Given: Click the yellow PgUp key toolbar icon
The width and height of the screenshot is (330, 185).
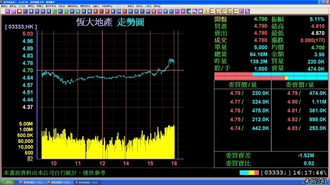Looking at the screenshot, I should pos(218,11).
